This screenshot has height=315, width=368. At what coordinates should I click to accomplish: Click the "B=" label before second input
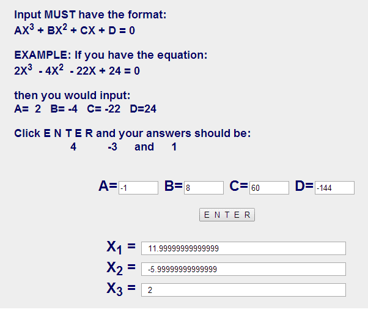[174, 187]
